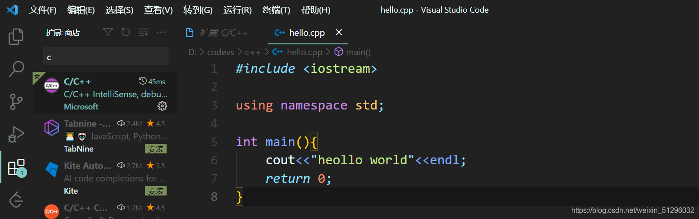699x219 pixels.
Task: Click the closing brace on line 8
Action: click(239, 197)
